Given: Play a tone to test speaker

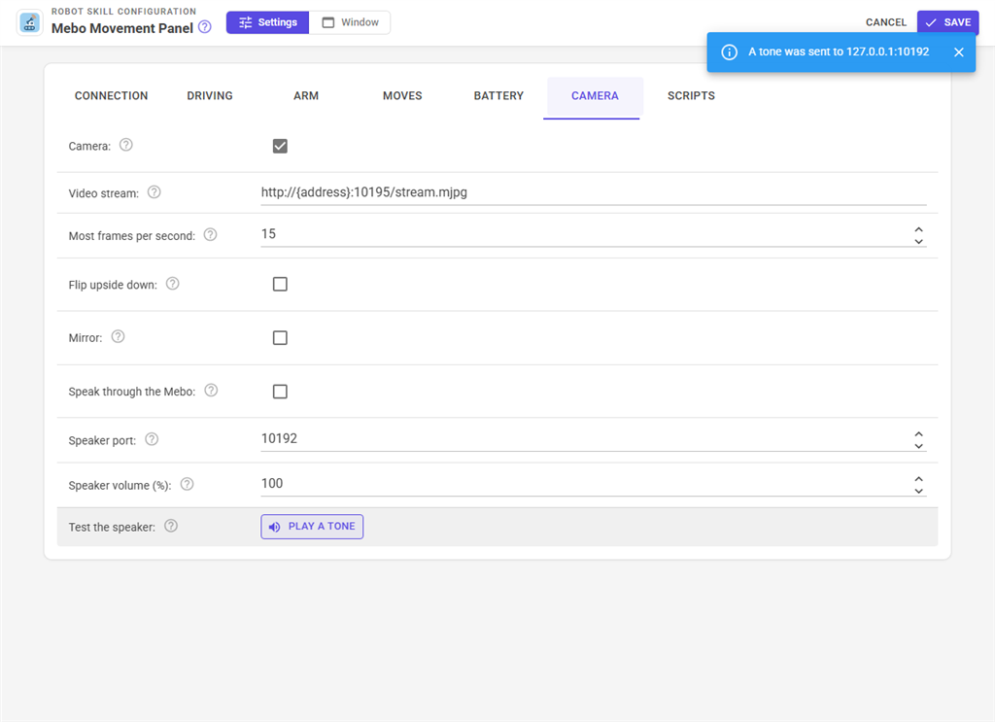Looking at the screenshot, I should click(x=312, y=527).
